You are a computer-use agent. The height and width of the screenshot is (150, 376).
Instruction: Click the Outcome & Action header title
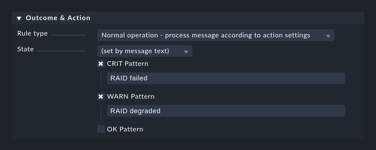click(x=58, y=18)
